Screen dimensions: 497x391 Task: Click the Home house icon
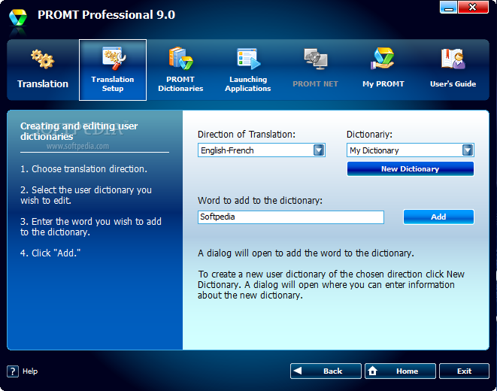click(372, 371)
